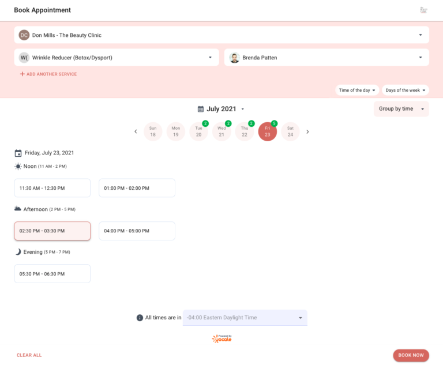
Task: Select Wed 21 in the date strip
Action: pyautogui.click(x=221, y=131)
